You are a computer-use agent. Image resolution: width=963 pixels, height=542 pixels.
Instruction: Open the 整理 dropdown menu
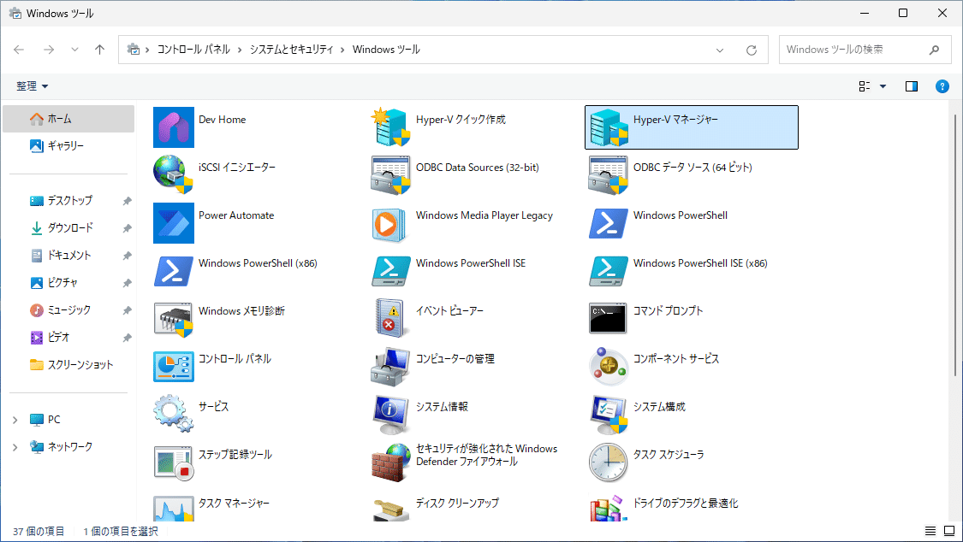tap(32, 86)
